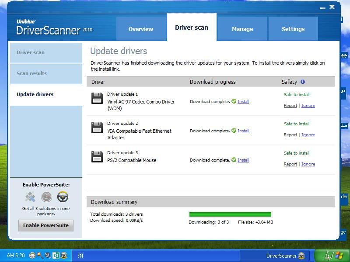Click the taskbar clock showing 6:20 AM

pyautogui.click(x=16, y=255)
